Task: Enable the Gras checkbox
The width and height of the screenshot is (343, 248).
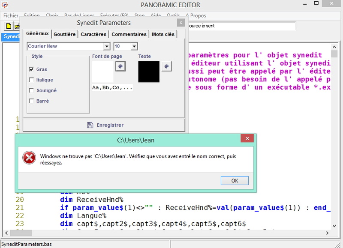Action: 31,69
